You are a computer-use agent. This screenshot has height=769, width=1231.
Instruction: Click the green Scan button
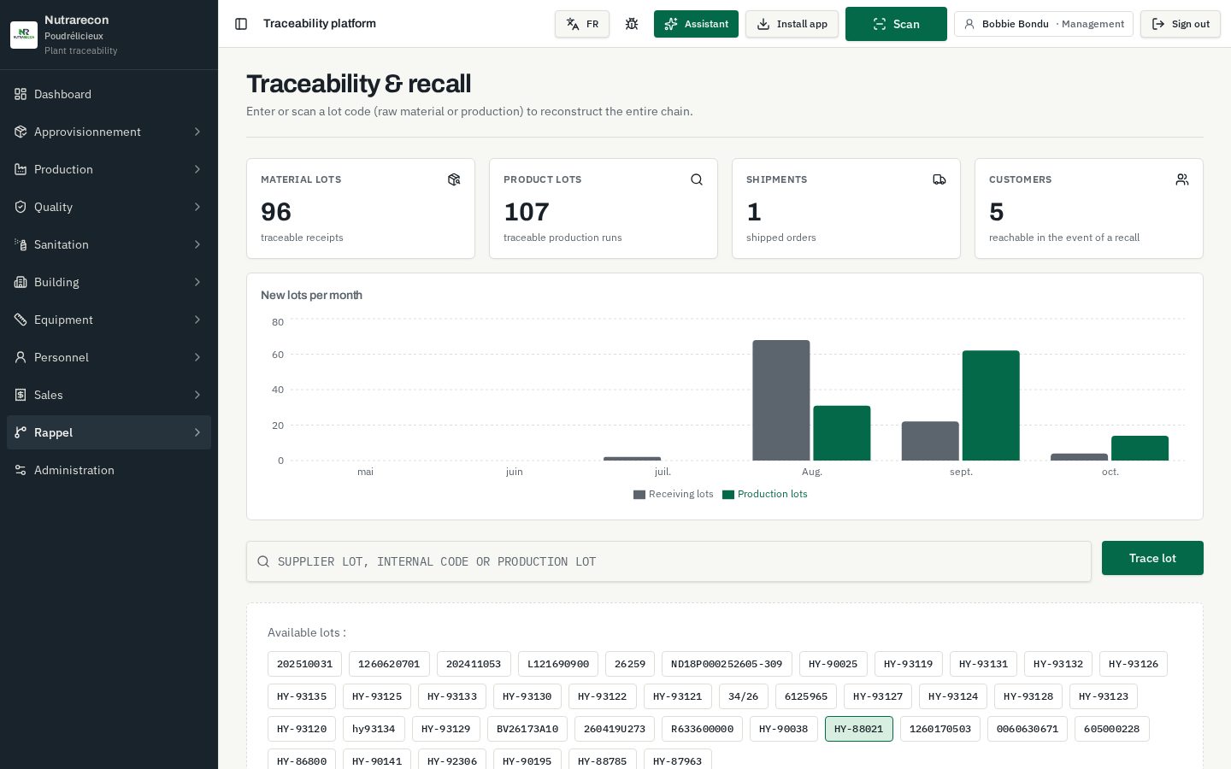[x=896, y=24]
